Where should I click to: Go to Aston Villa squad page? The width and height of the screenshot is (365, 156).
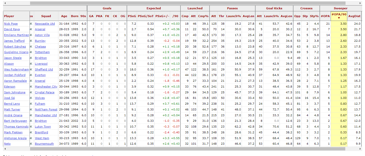click(x=42, y=35)
